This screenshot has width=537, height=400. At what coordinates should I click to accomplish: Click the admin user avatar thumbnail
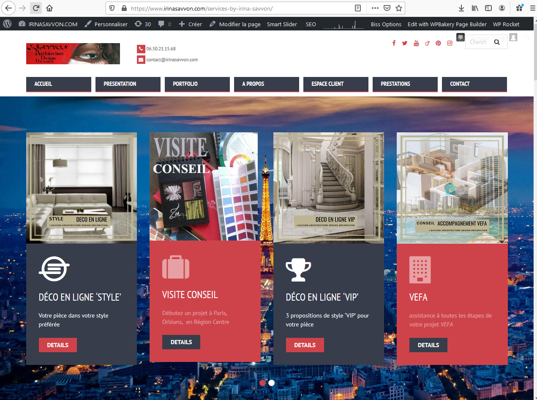(x=513, y=37)
